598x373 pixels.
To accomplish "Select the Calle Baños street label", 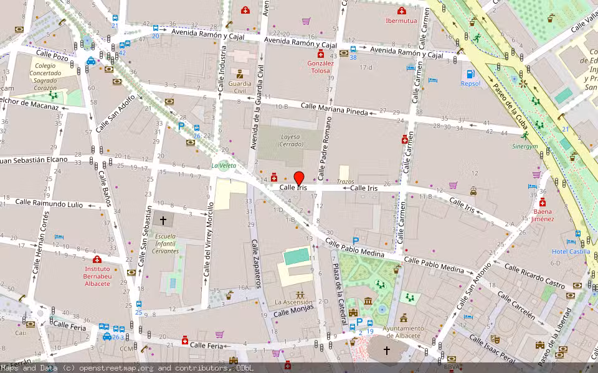I will pyautogui.click(x=105, y=188).
